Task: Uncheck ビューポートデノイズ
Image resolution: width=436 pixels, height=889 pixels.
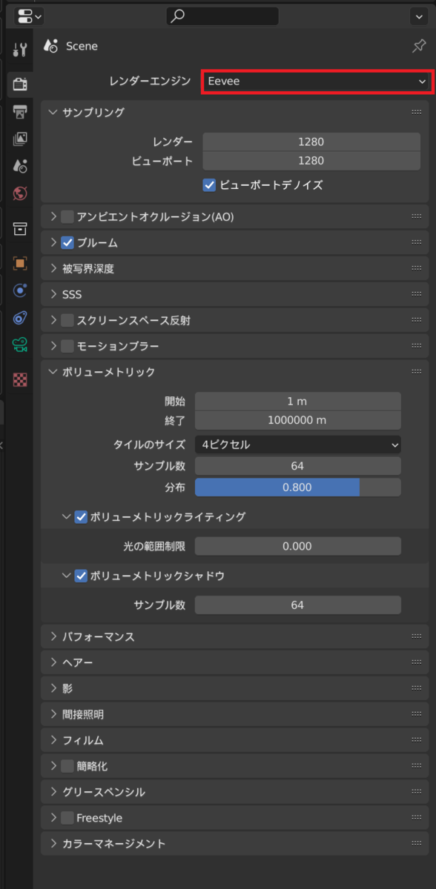Action: (x=209, y=185)
